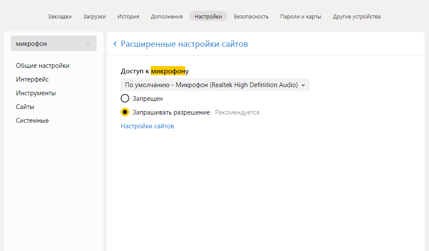Viewport: 429px width, 251px height.
Task: Go to the 'История' tab
Action: click(x=128, y=16)
